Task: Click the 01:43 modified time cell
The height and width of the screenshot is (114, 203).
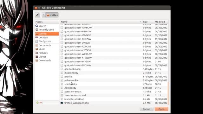Action: [x=158, y=92]
